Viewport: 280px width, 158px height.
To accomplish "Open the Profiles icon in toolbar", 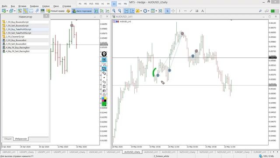I will click(11, 11).
